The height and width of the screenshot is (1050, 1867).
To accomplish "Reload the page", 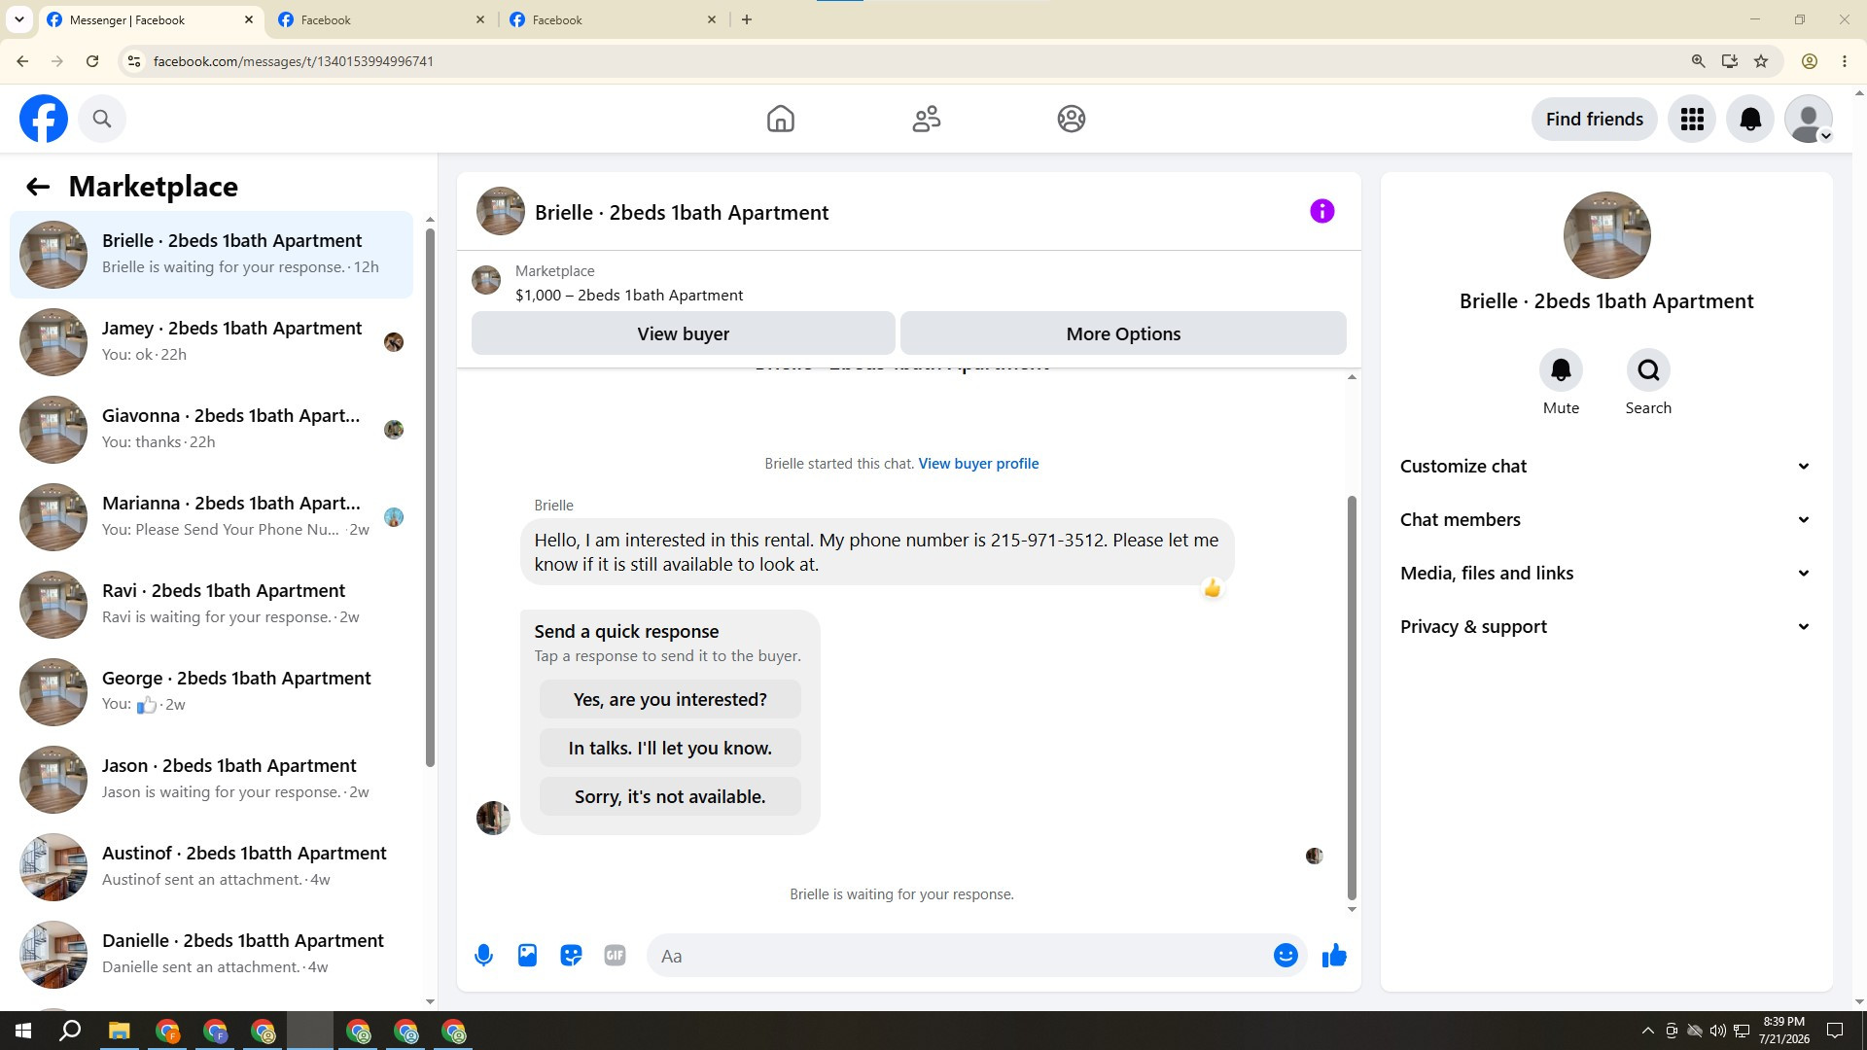I will [92, 61].
